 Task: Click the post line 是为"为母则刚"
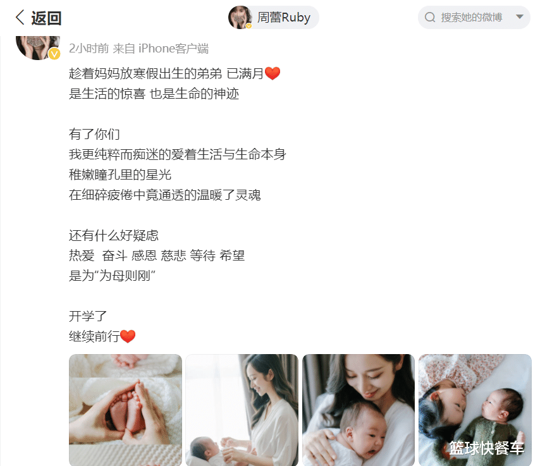pyautogui.click(x=112, y=276)
